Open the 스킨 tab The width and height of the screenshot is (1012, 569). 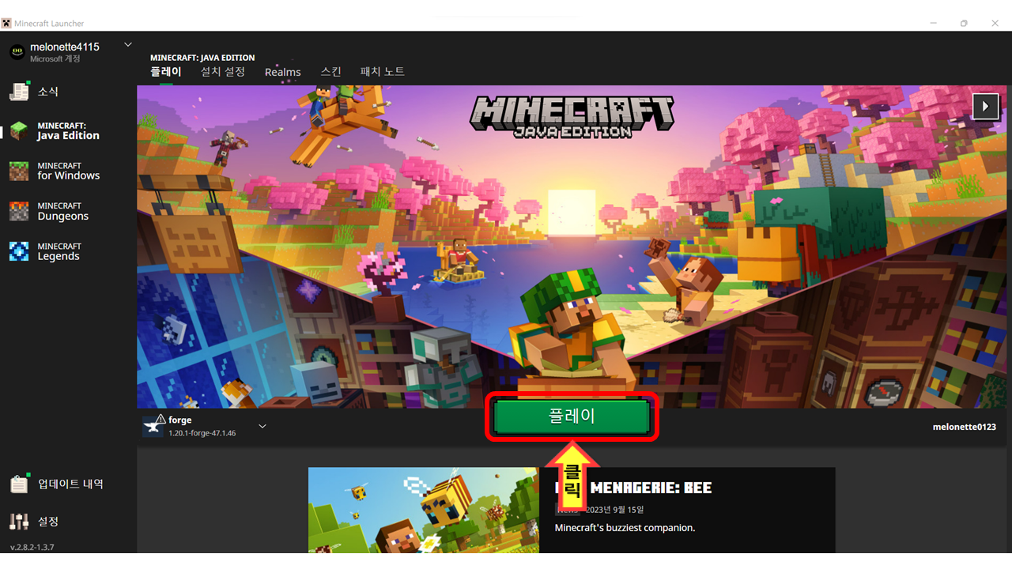330,72
